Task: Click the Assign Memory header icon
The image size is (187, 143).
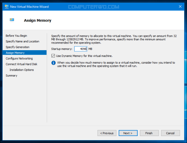Action: 12,20
